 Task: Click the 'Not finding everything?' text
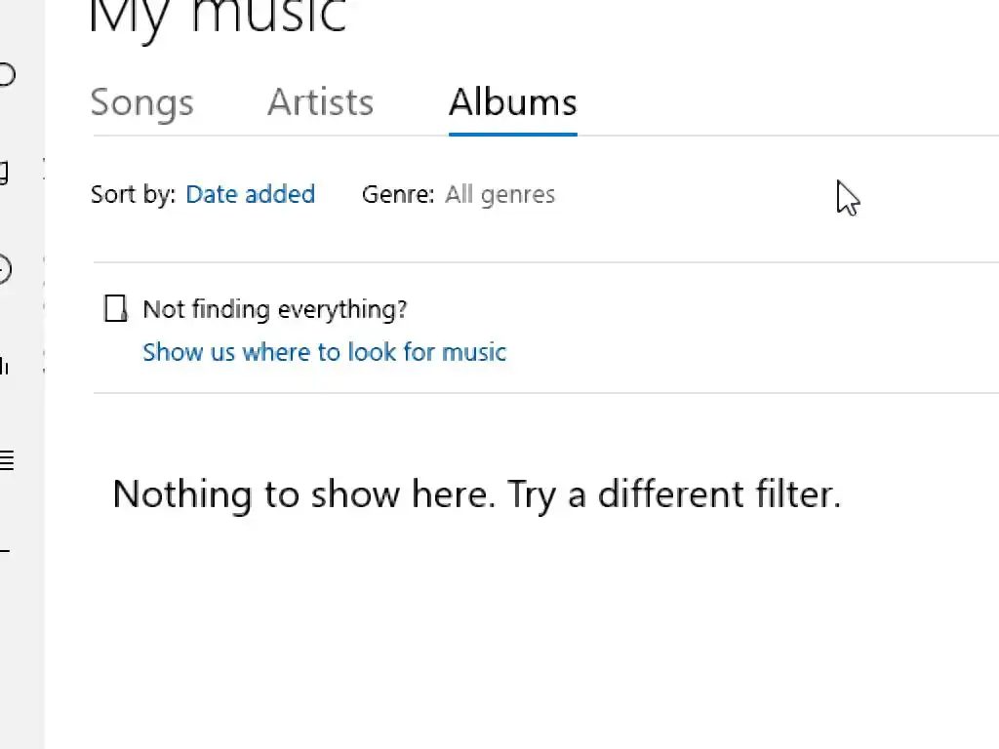(x=275, y=309)
